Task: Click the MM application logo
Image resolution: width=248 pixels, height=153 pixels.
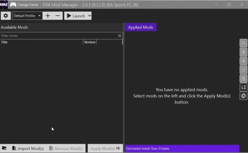Action: (x=4, y=5)
